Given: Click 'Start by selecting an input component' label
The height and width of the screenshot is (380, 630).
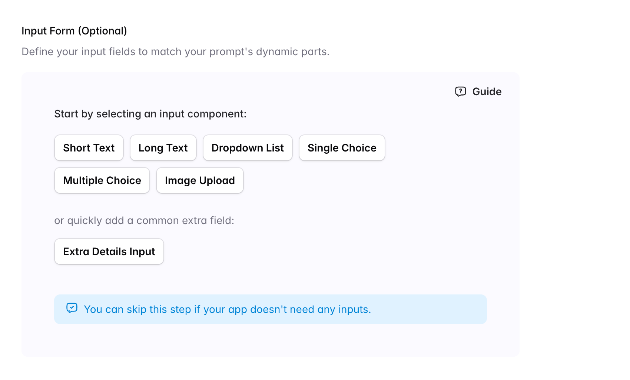Looking at the screenshot, I should click(x=150, y=114).
